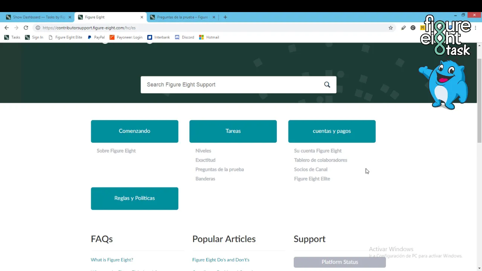
Task: Check the Platform Status button
Action: pos(340,262)
